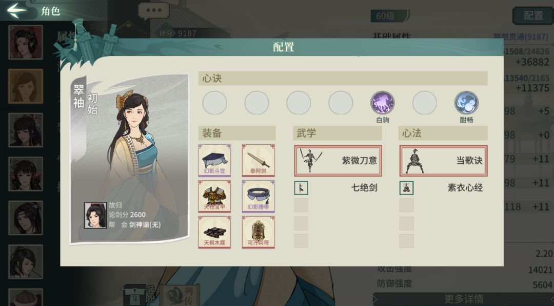Click the first empty 心诀 slot
Screen dimensions: 554x306
(214, 103)
